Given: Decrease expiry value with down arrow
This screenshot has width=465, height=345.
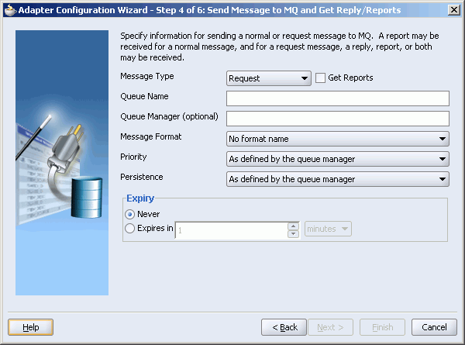Looking at the screenshot, I should [293, 234].
